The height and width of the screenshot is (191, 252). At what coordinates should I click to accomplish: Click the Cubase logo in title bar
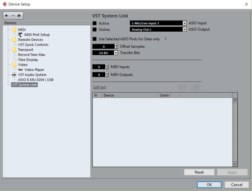[5, 4]
